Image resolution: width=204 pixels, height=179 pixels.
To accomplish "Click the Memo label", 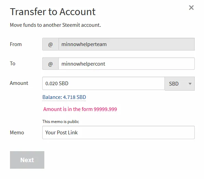I will (17, 133).
